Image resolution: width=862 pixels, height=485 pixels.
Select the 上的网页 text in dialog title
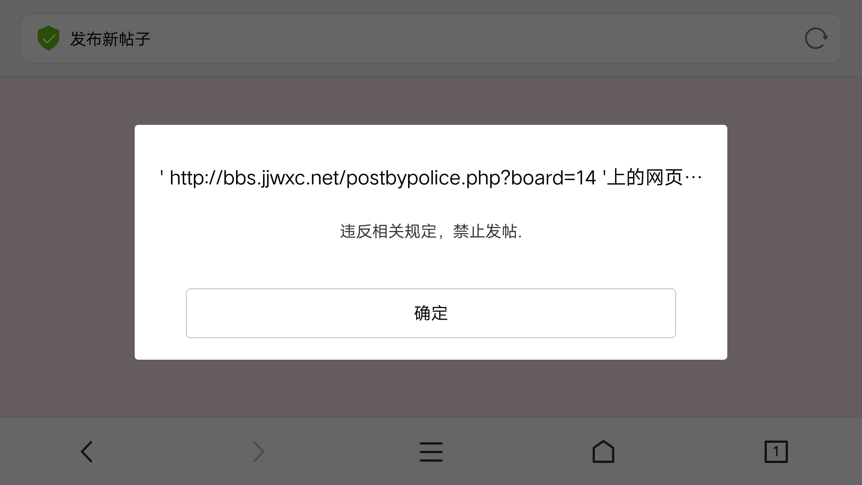(x=646, y=178)
